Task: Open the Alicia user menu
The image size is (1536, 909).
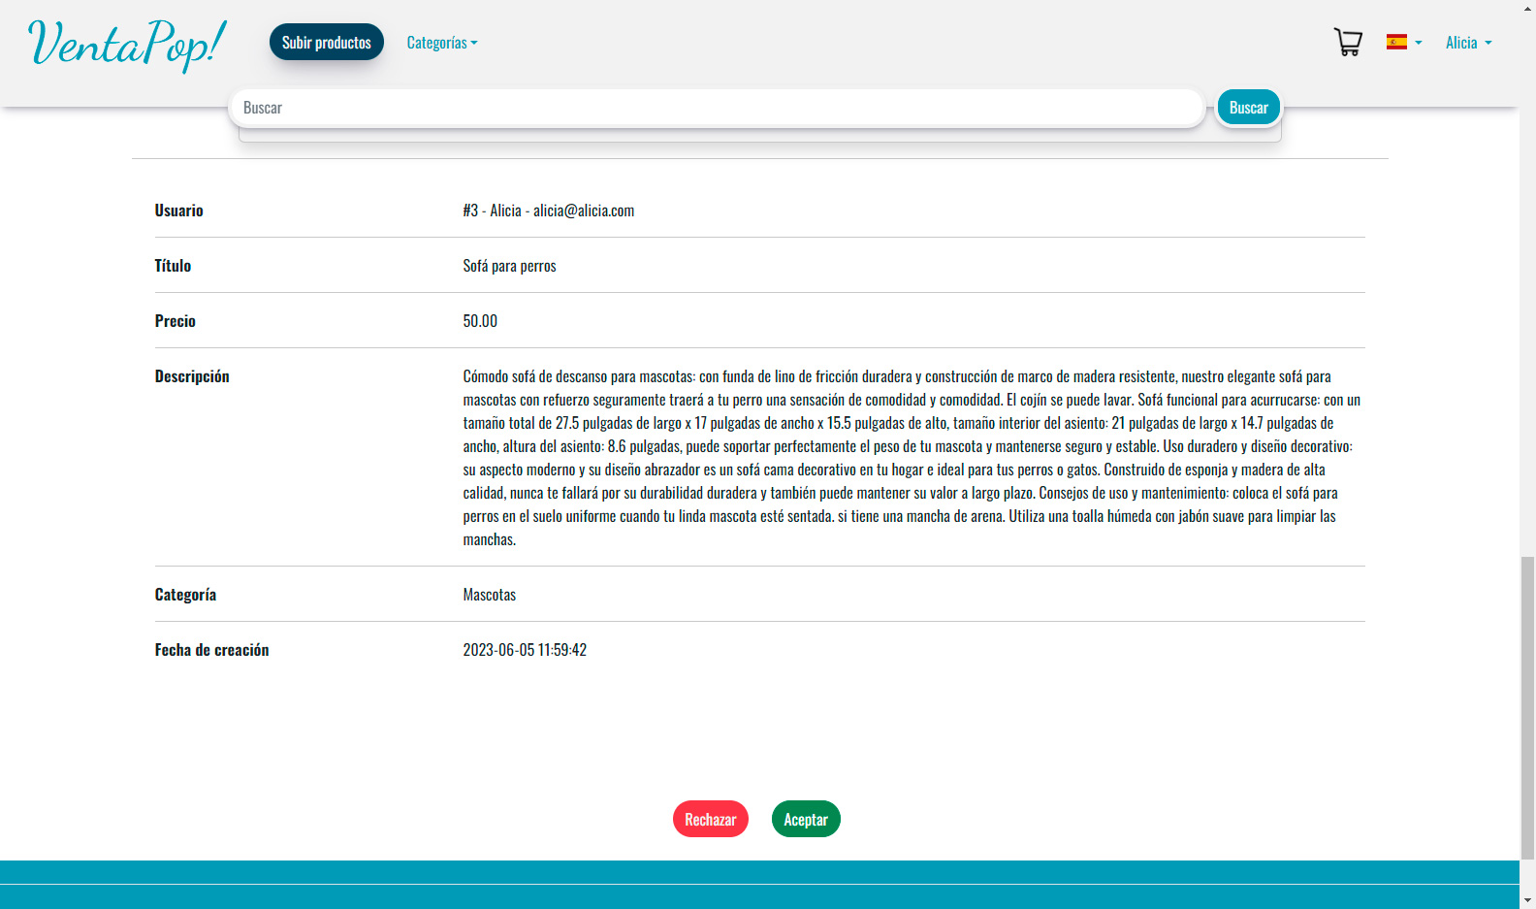Action: point(1468,43)
